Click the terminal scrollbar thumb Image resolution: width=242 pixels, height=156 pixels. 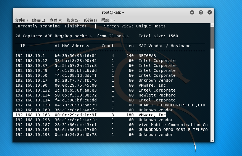tap(212, 38)
